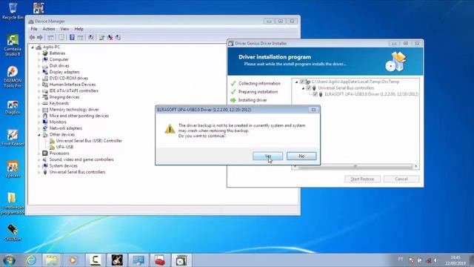Toggle checkbox for DrvTemp folder path

pos(302,82)
